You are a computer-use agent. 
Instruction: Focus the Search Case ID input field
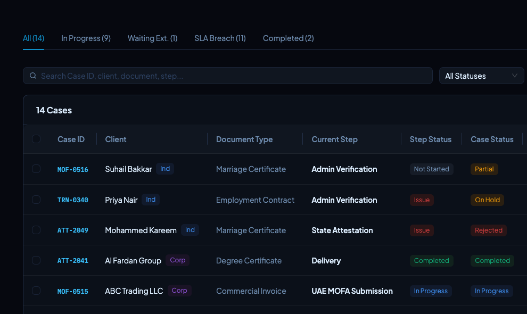(227, 76)
